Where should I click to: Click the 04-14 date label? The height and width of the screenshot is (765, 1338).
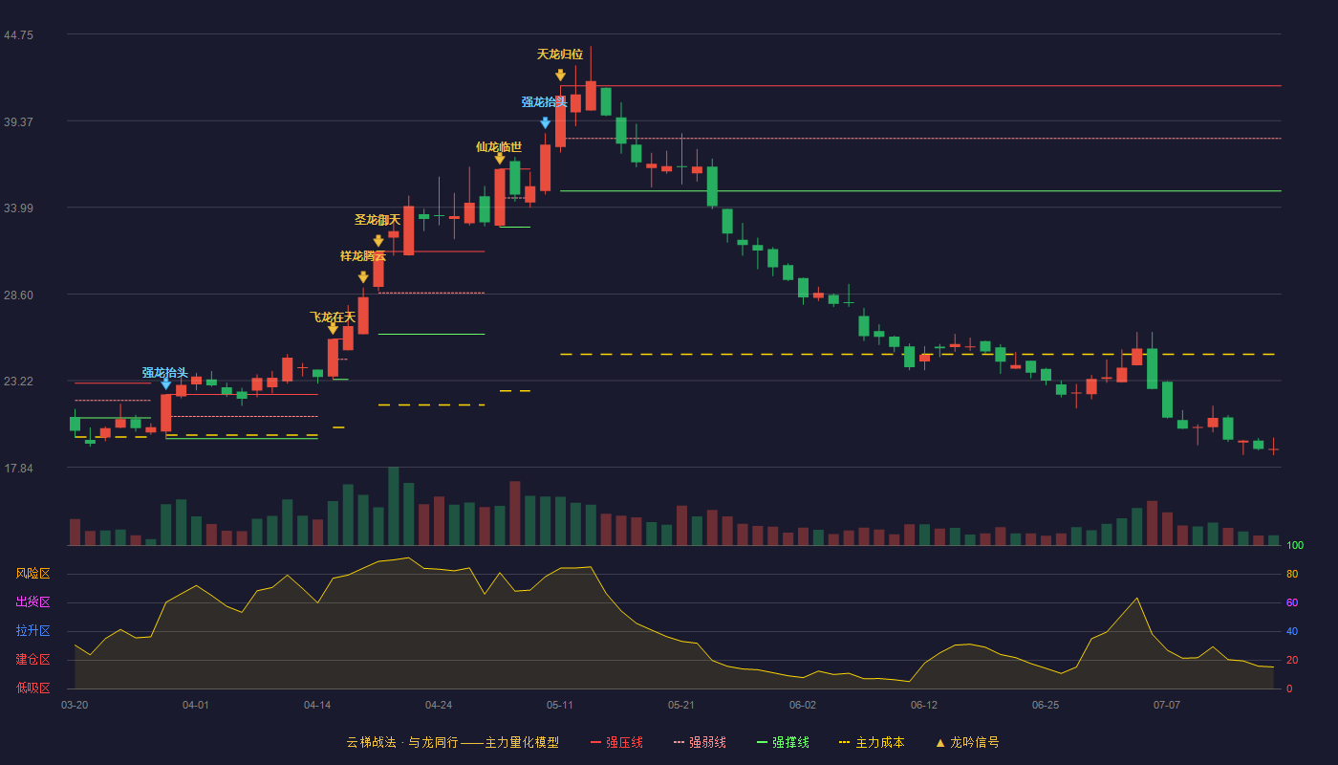coord(317,705)
